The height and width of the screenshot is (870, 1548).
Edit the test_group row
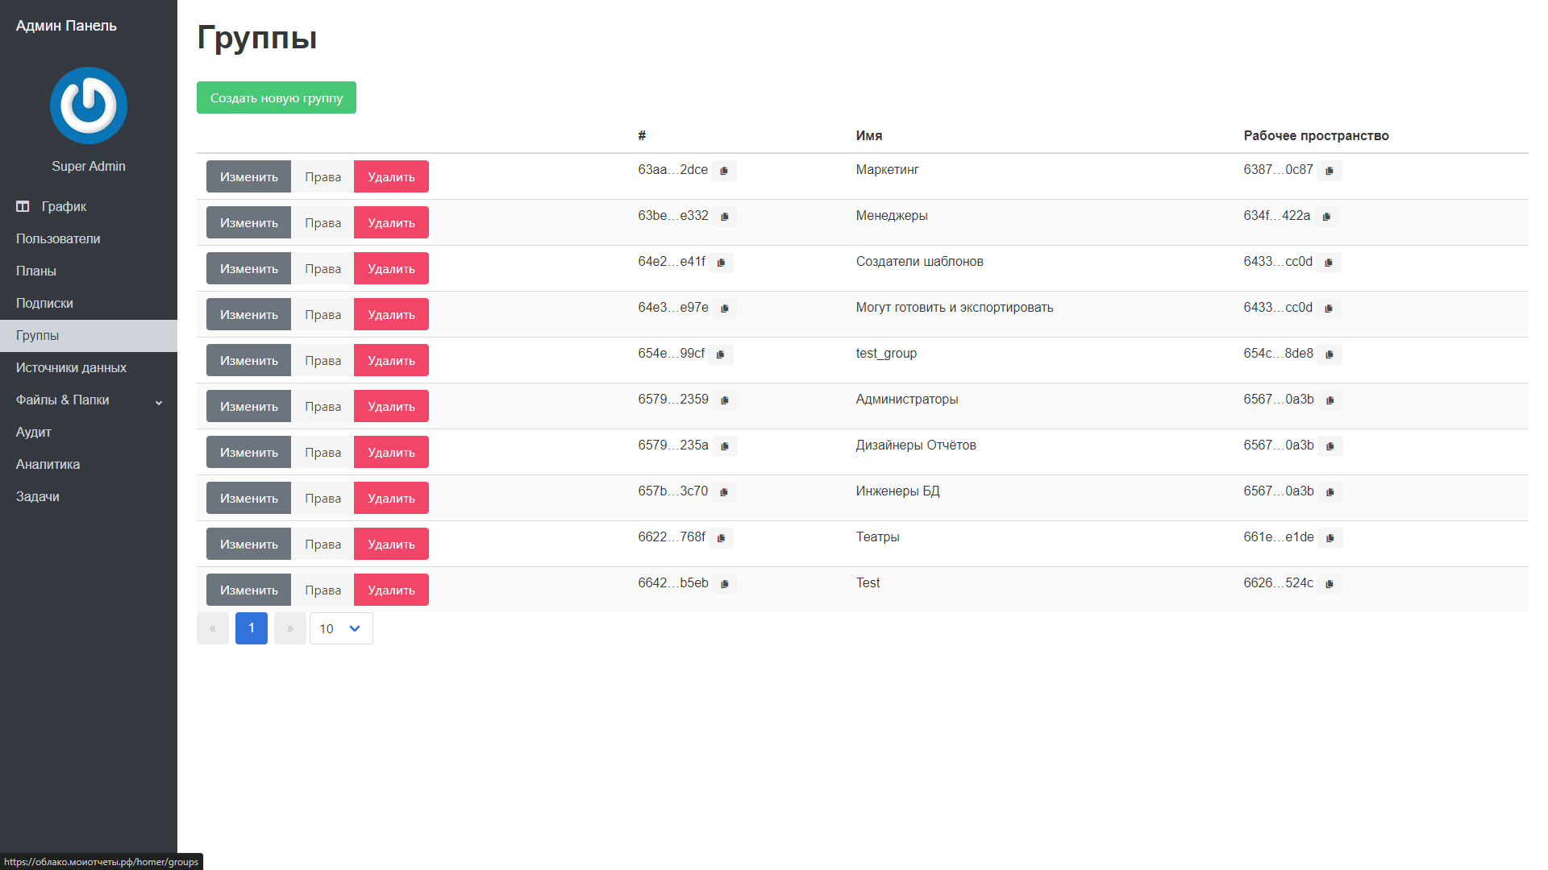248,360
